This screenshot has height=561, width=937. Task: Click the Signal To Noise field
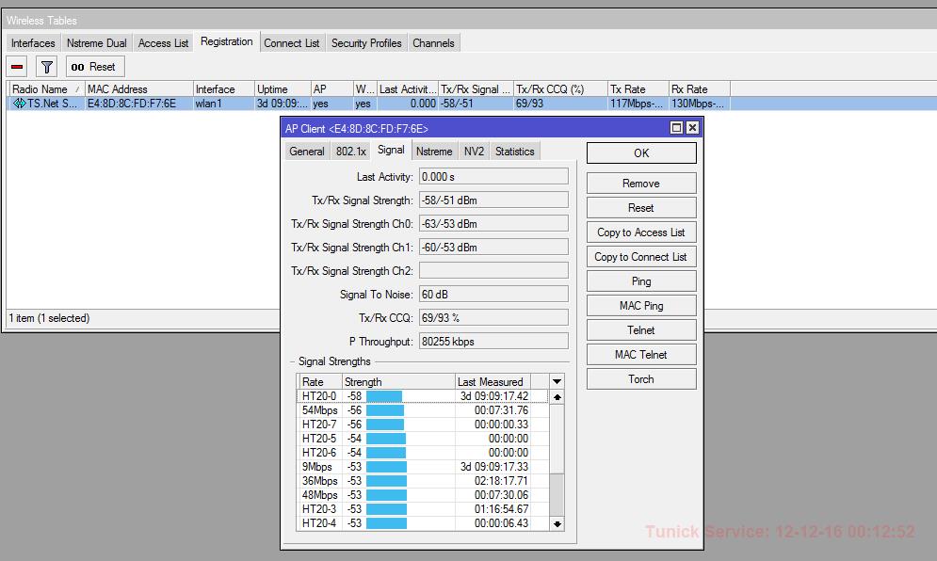click(x=493, y=295)
